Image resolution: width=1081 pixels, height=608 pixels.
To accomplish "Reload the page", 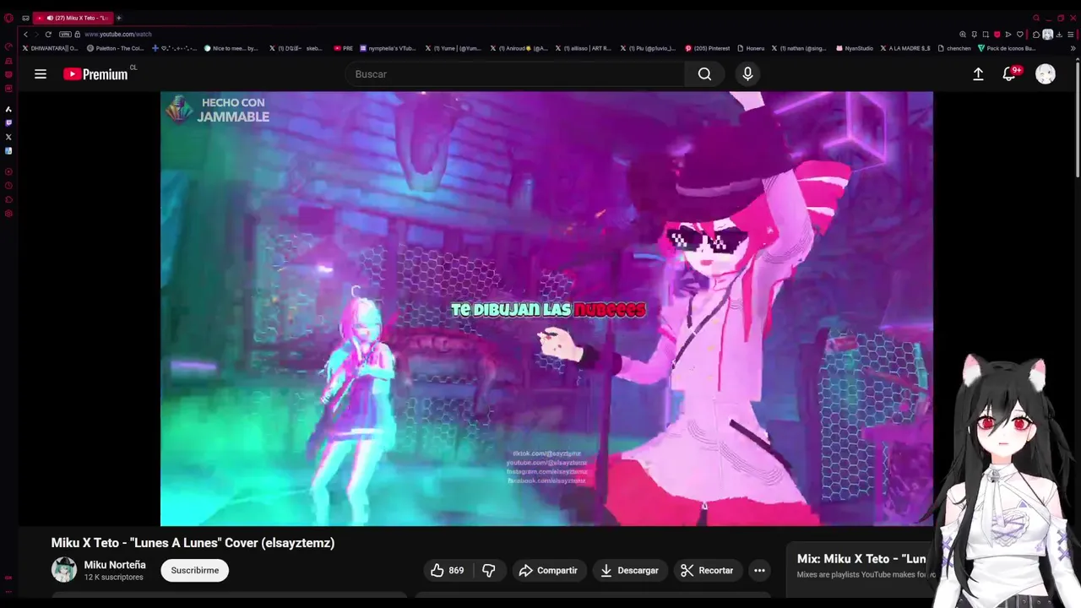I will click(x=48, y=35).
